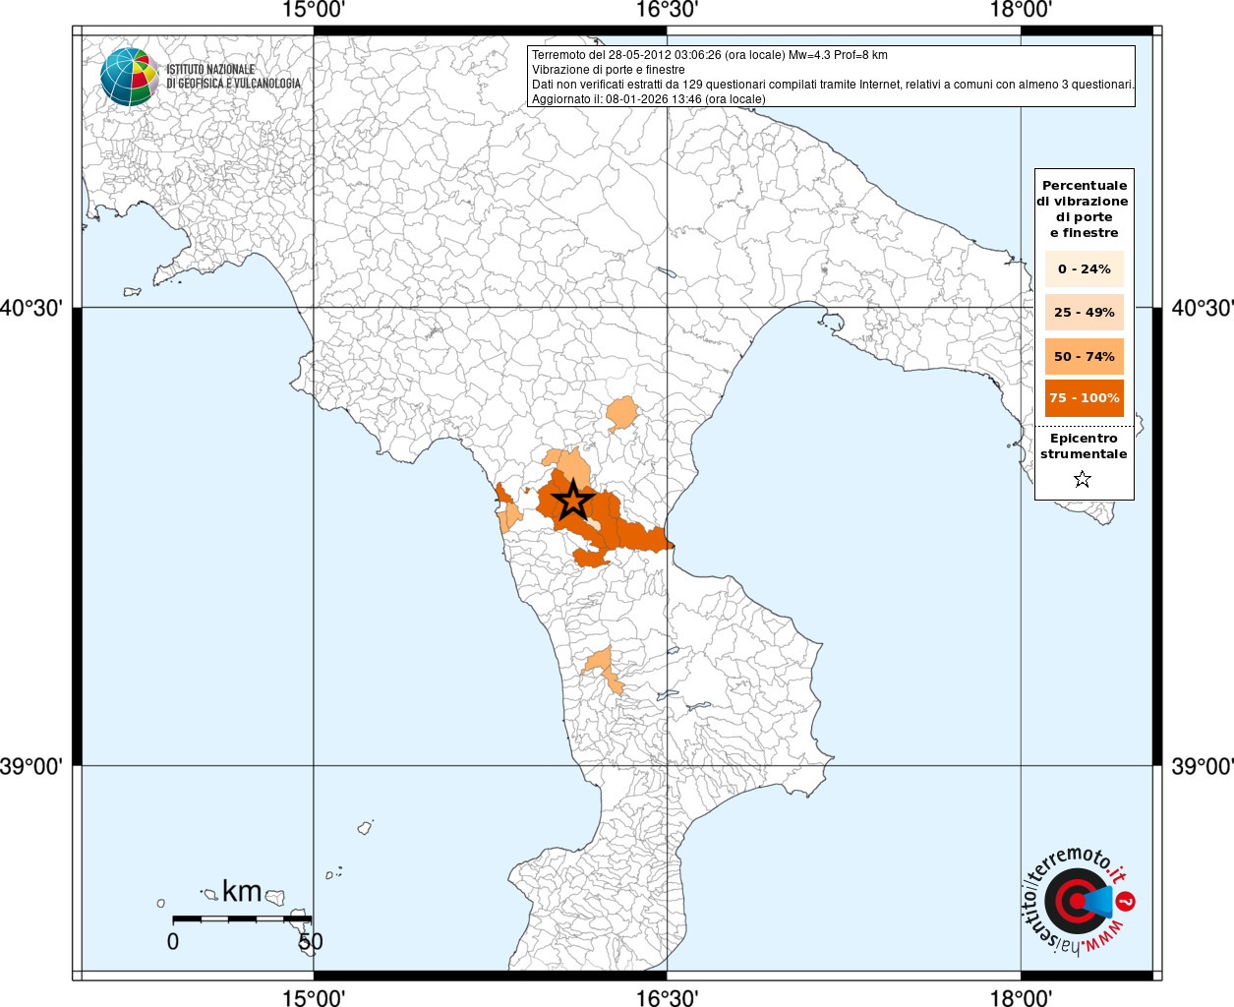The height and width of the screenshot is (1007, 1234).
Task: Click the "Dati non verificati" questionnaire line
Action: pyautogui.click(x=834, y=85)
